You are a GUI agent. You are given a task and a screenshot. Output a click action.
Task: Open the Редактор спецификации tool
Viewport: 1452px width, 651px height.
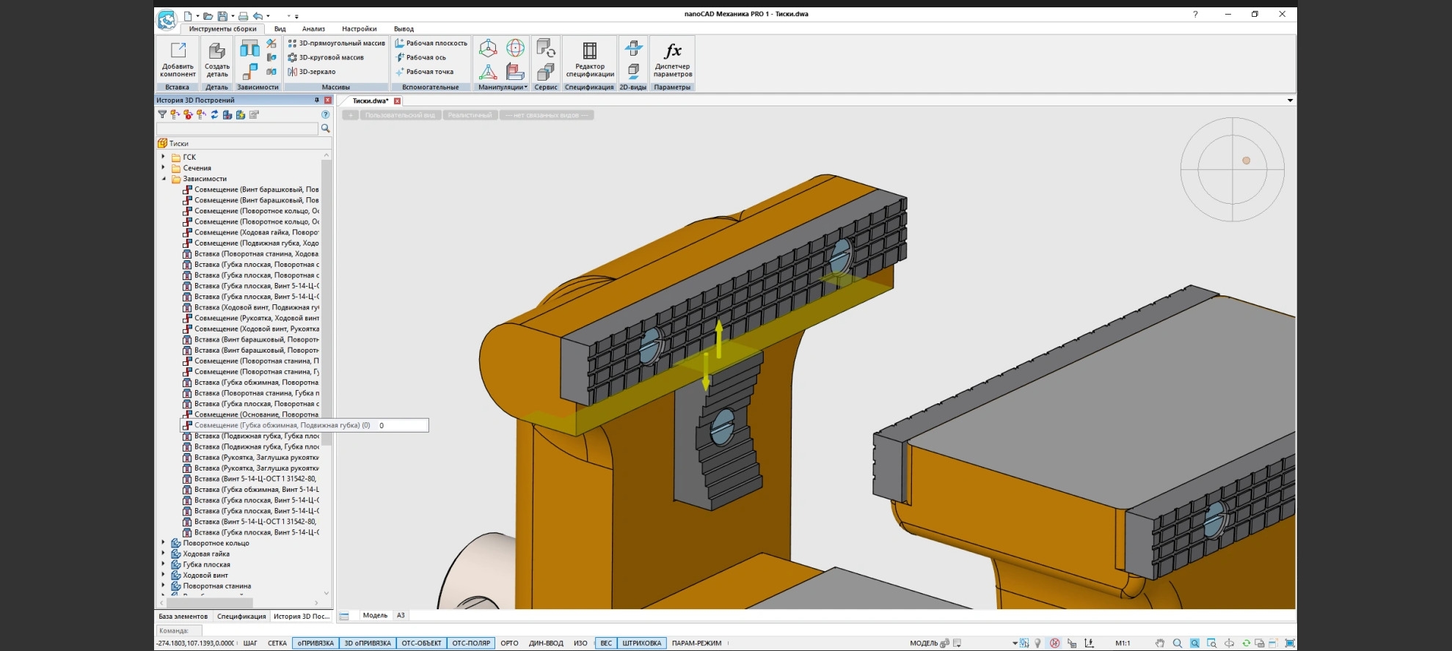click(x=590, y=59)
